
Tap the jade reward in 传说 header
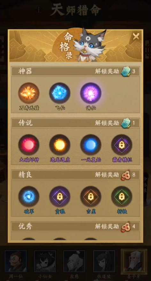pyautogui.click(x=126, y=123)
